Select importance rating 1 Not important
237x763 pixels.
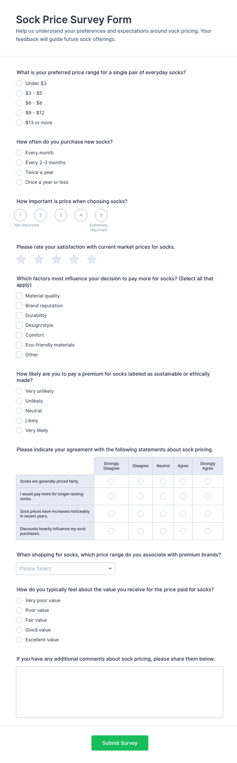(20, 215)
